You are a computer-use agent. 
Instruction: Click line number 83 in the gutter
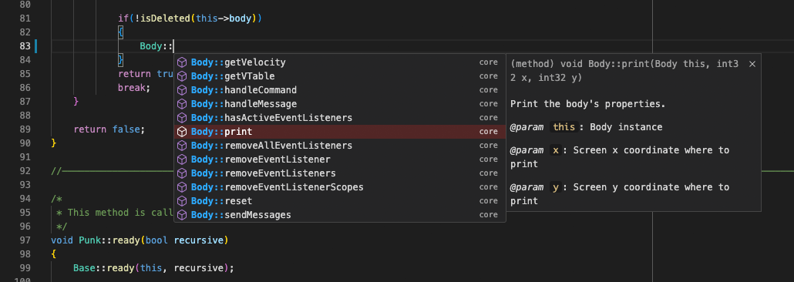point(25,46)
